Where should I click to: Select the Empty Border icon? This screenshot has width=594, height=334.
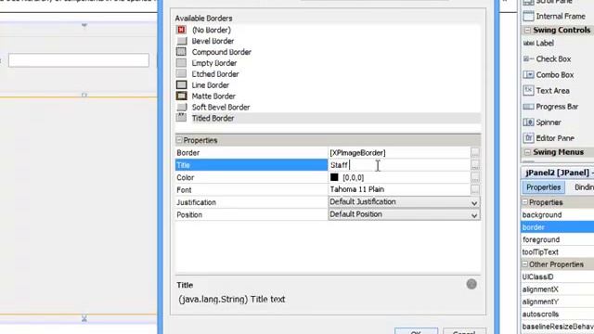click(x=182, y=62)
